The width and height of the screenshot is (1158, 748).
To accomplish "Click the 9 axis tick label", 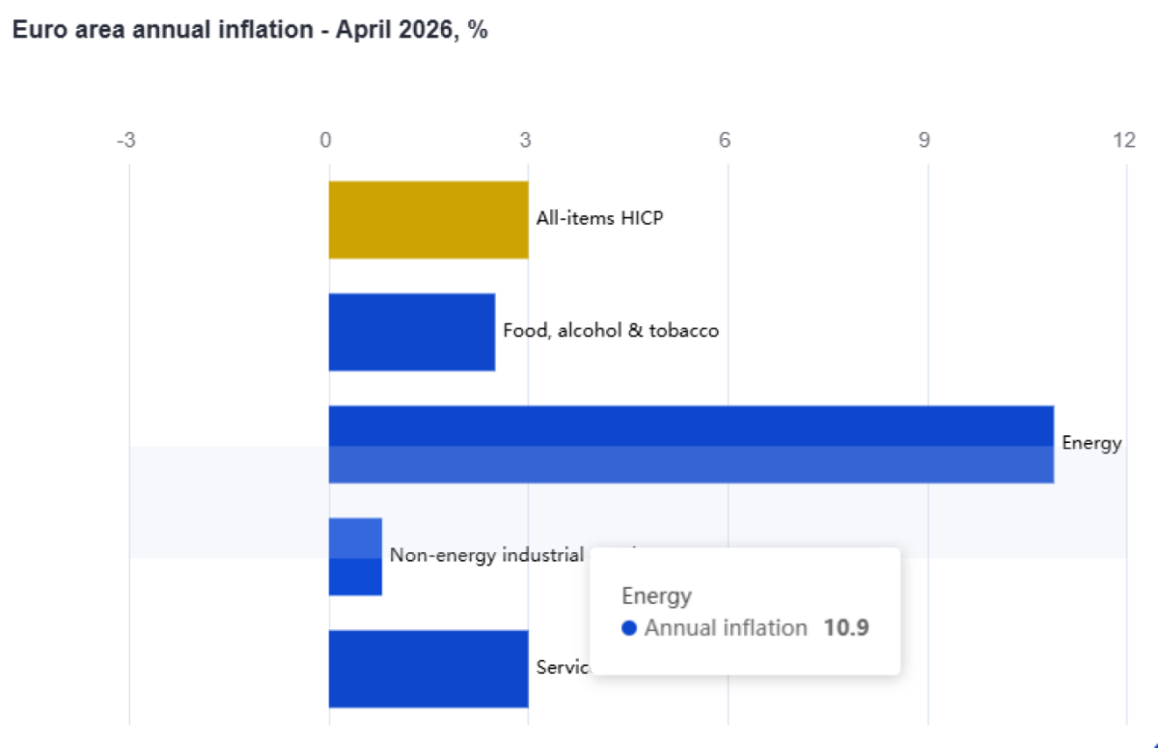I will tap(924, 141).
